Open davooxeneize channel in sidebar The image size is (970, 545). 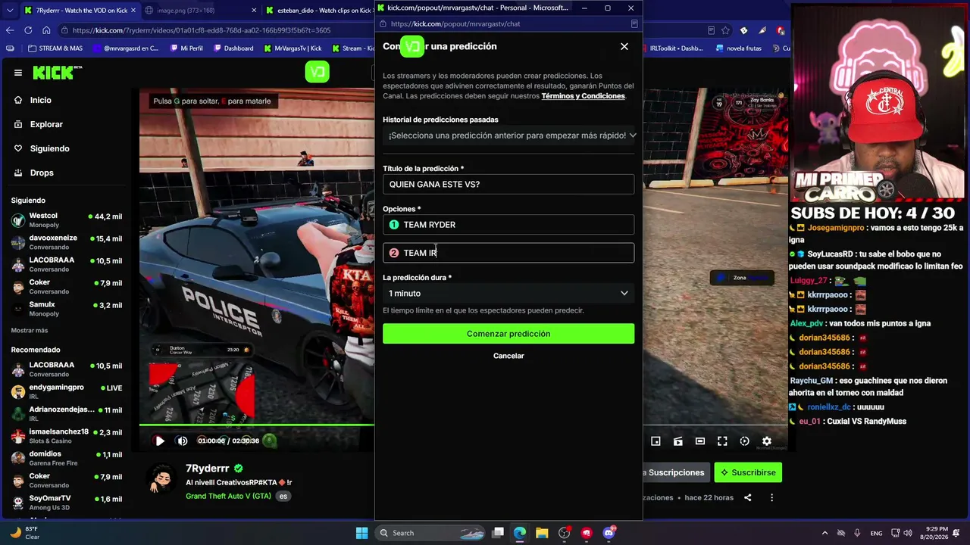click(67, 242)
